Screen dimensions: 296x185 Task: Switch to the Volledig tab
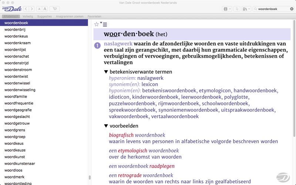(x=28, y=16)
